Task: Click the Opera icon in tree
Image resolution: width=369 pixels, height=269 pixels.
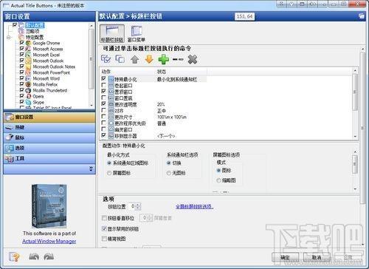Action: pyautogui.click(x=29, y=96)
